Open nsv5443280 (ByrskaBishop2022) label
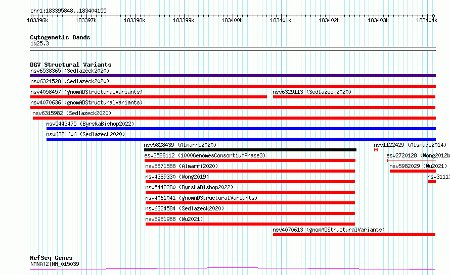The width and height of the screenshot is (450, 275). coord(189,187)
